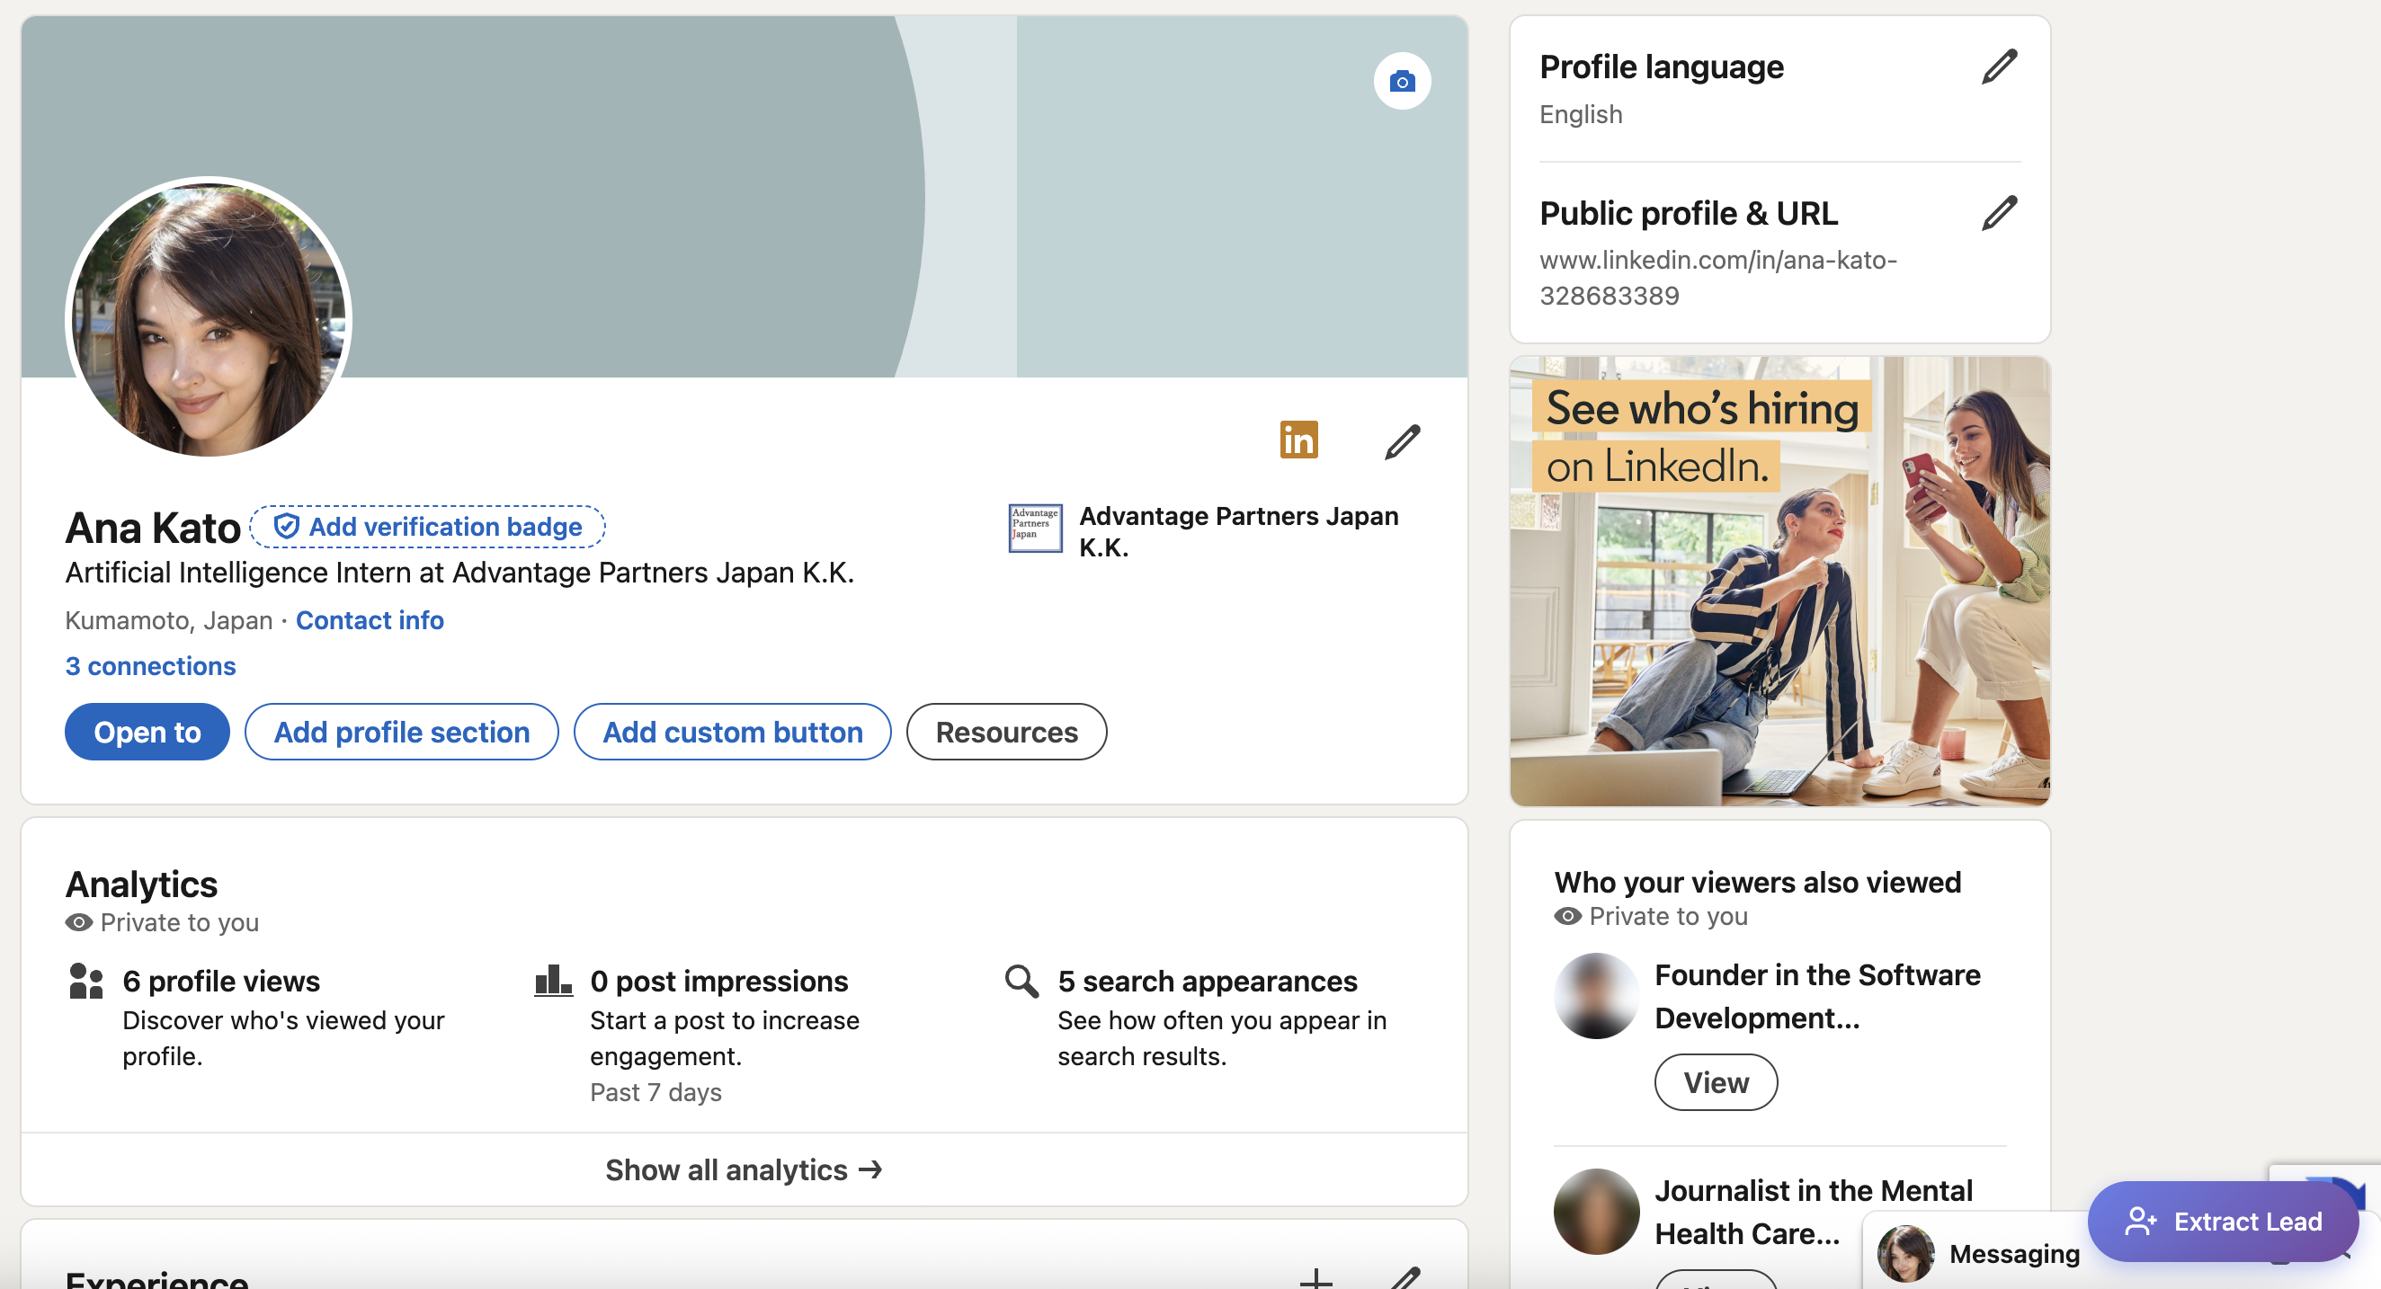The image size is (2381, 1289).
Task: Edit Public profile & URL pencil
Action: [1998, 213]
